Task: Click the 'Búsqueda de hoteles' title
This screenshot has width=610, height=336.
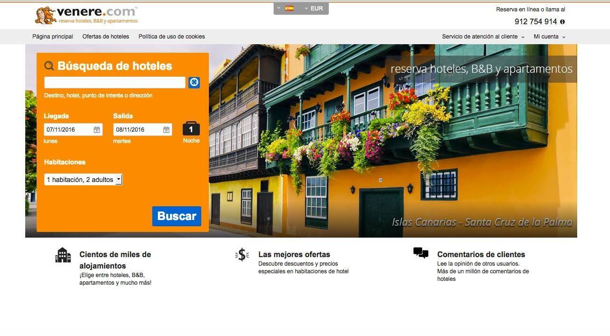Action: tap(115, 66)
